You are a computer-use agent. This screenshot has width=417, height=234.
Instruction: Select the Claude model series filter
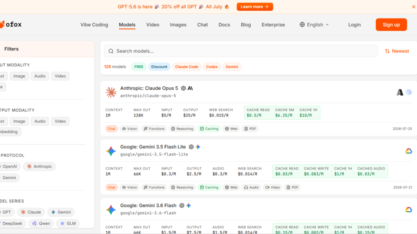click(x=31, y=212)
